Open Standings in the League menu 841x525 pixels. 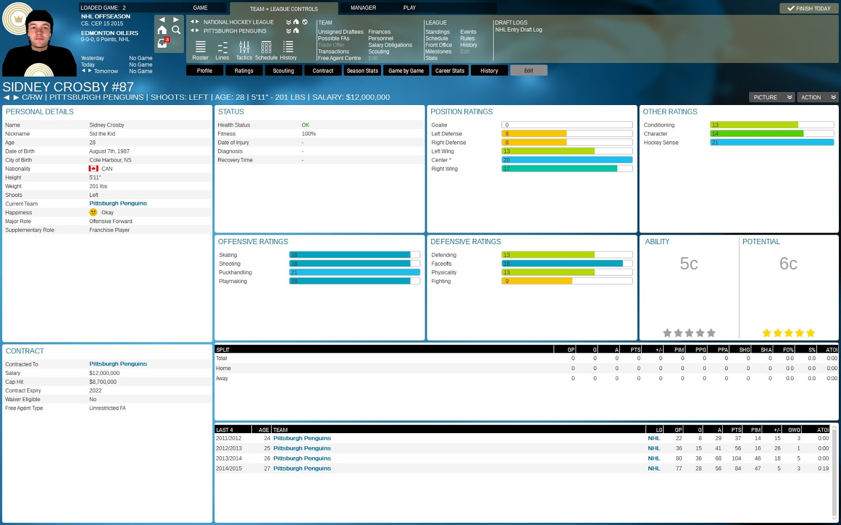pyautogui.click(x=437, y=32)
